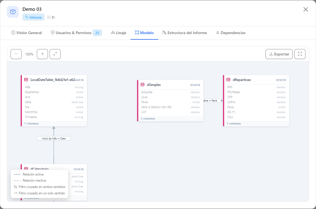The width and height of the screenshot is (316, 209).
Task: Click the Cofins column row
Action: (x=256, y=102)
